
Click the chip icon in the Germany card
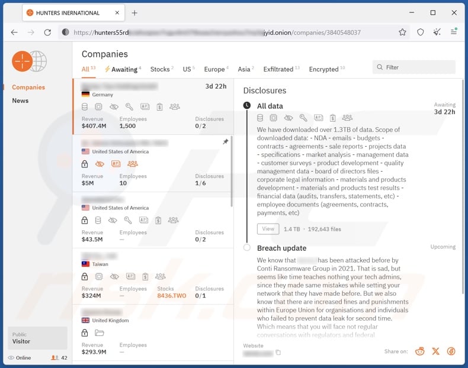[98, 106]
